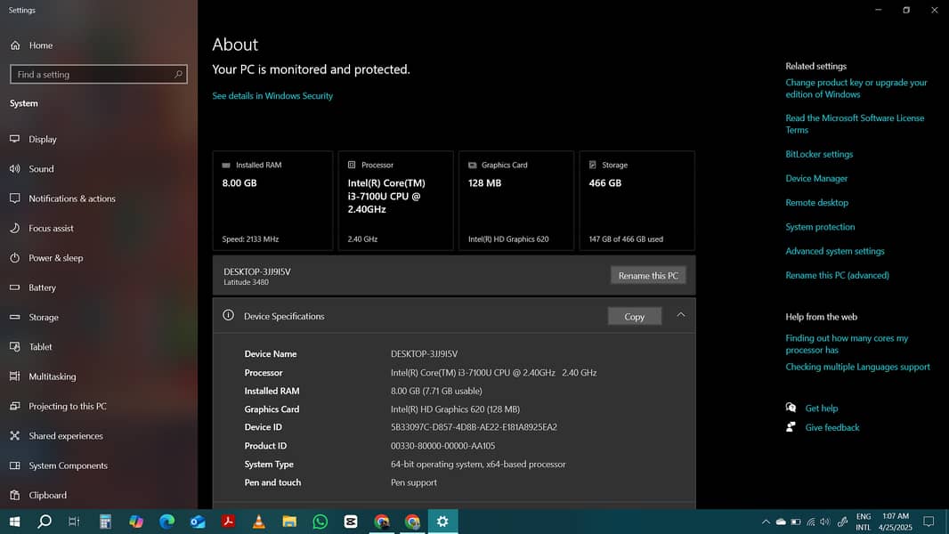949x534 pixels.
Task: Open the Windows Start menu
Action: coord(14,522)
